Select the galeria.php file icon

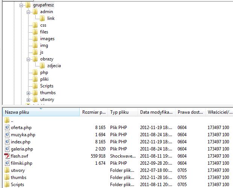[7, 149]
